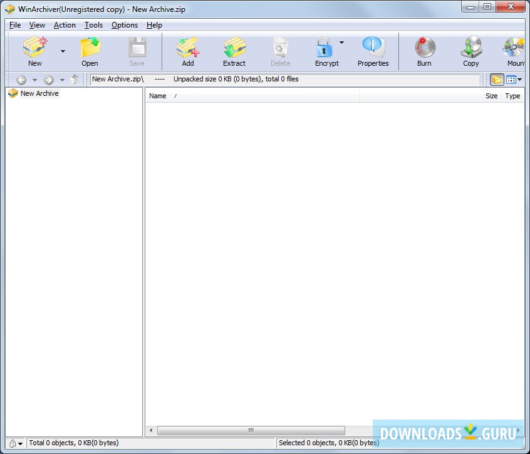This screenshot has height=454, width=530.
Task: Toggle the folder tree panel button
Action: point(497,80)
